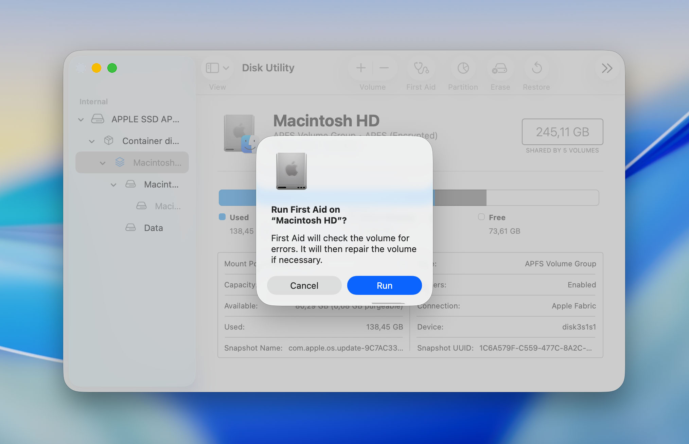Click the minus Delete Volume button
The height and width of the screenshot is (444, 689).
(384, 68)
